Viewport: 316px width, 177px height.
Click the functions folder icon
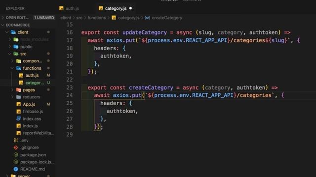(x=19, y=68)
